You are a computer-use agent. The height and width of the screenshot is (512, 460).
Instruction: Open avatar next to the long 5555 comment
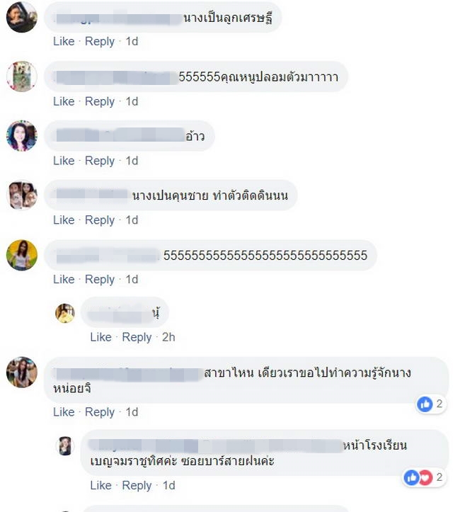pyautogui.click(x=22, y=255)
